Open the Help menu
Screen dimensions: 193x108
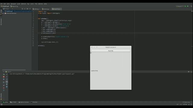pos(46,4)
